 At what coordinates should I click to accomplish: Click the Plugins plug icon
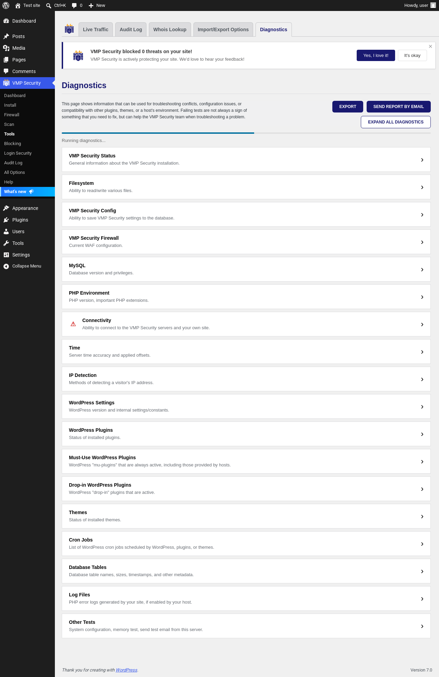[6, 220]
